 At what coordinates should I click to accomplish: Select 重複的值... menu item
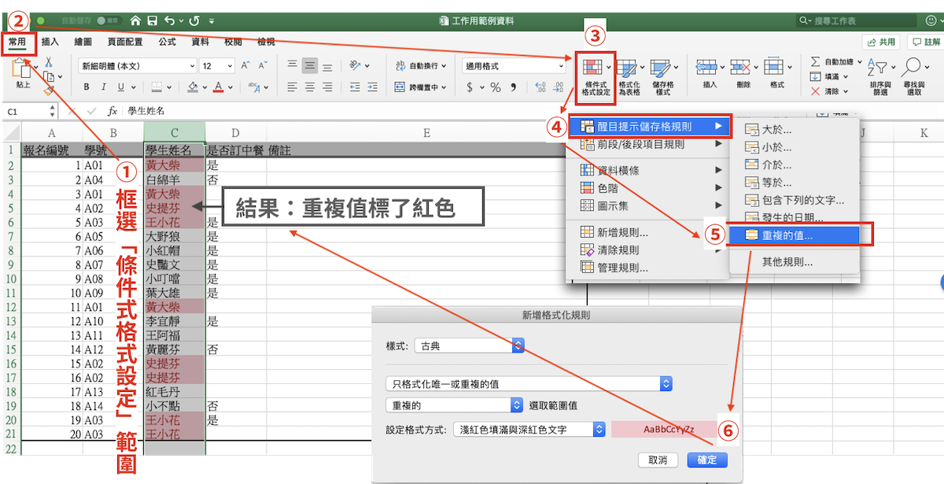point(794,235)
